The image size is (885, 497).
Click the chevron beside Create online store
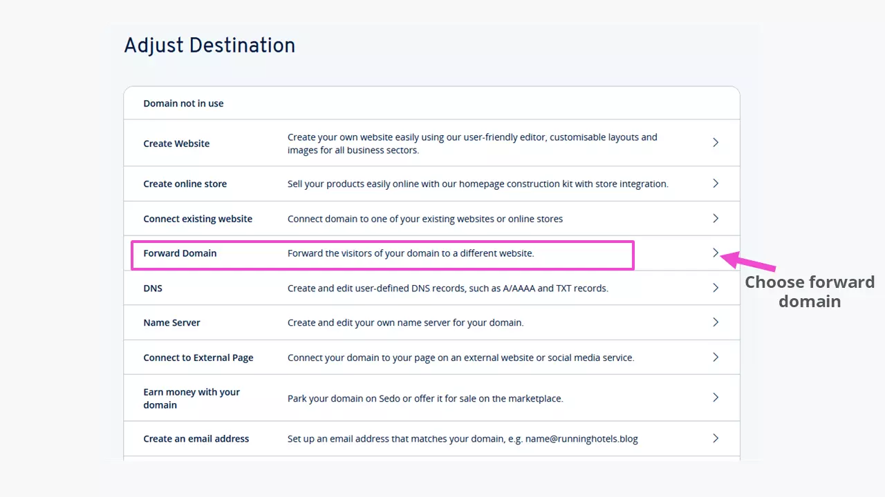tap(716, 183)
